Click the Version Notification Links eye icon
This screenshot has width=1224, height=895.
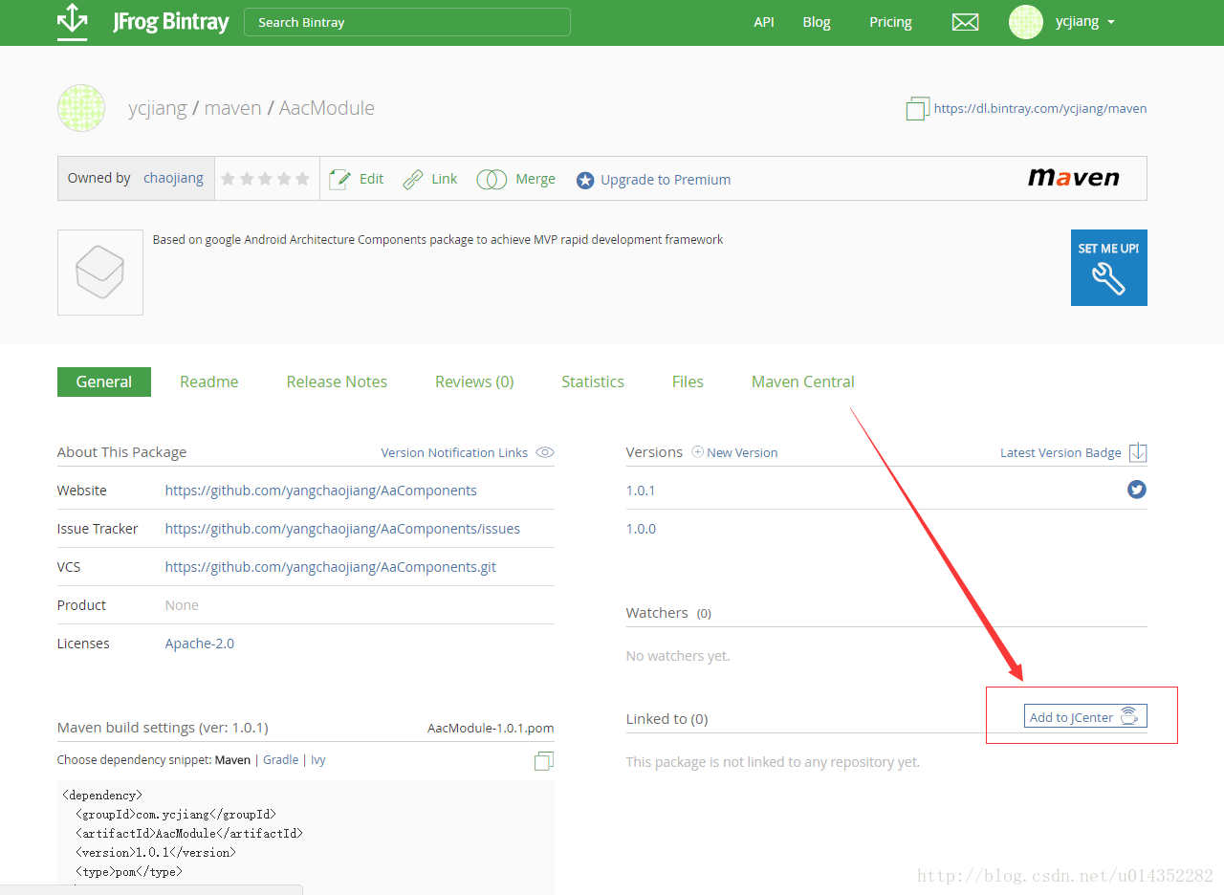(545, 452)
